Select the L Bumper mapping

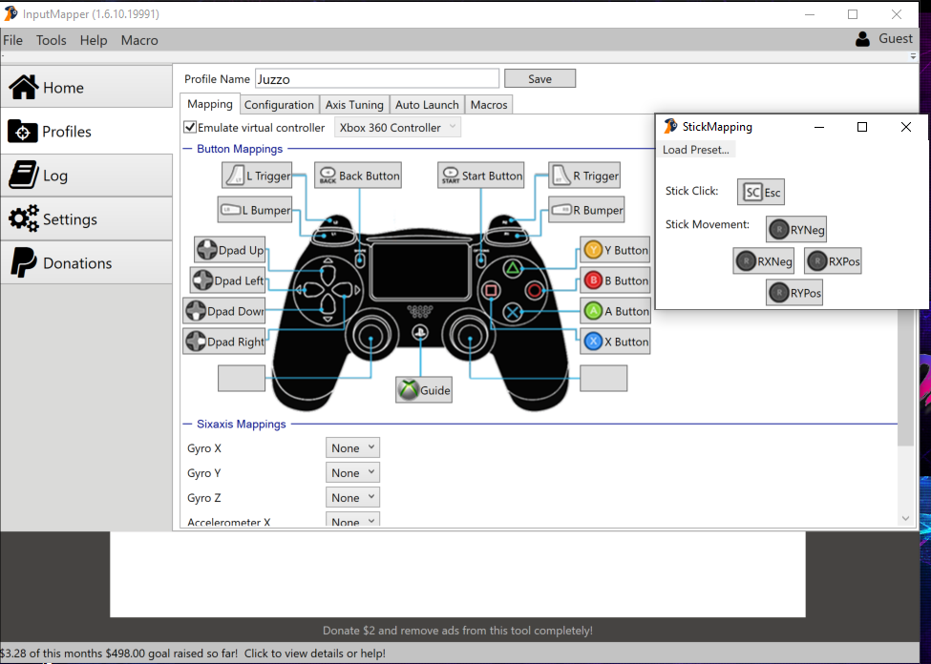255,210
